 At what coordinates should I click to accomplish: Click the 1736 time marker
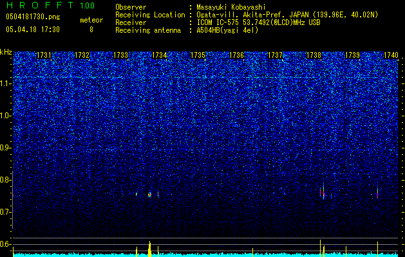236,55
